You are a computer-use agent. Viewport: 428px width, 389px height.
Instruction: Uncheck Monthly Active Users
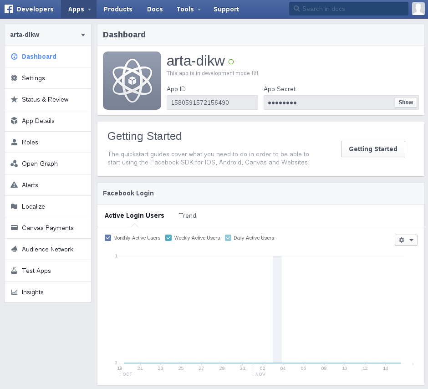tap(108, 237)
